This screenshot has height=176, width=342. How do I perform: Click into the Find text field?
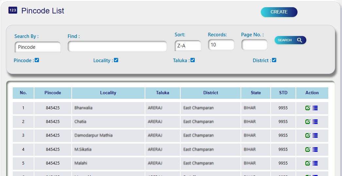click(x=117, y=46)
